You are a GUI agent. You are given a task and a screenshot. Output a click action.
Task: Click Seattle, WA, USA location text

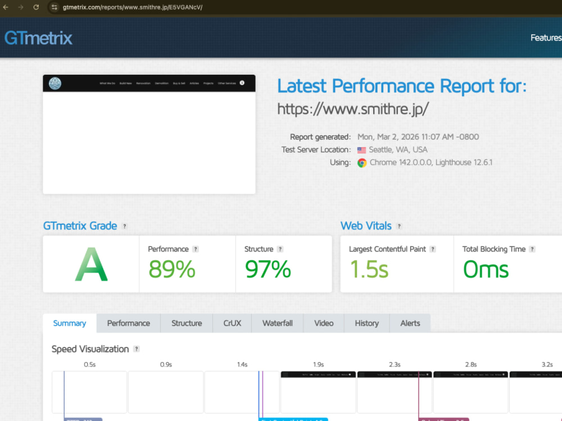[398, 150]
